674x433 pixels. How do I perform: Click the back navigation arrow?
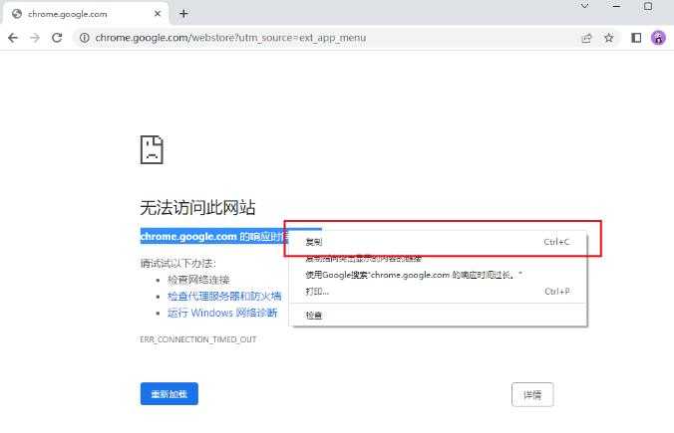click(13, 38)
